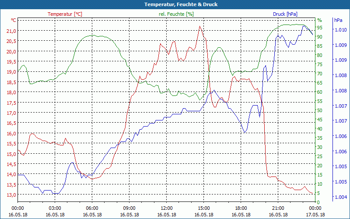This screenshot has width=350, height=219.
Task: Click the "hPa" unit label on pressure axis
Action: pyautogui.click(x=338, y=20)
